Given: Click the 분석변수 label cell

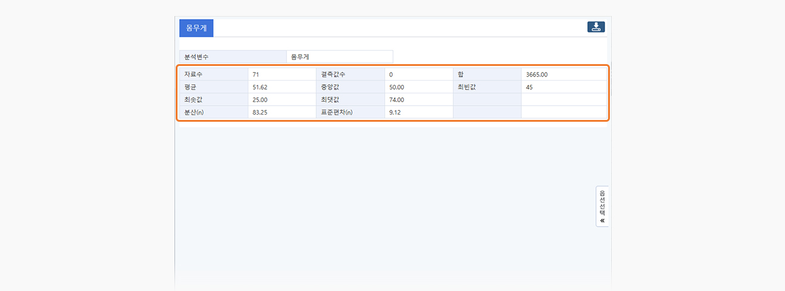Looking at the screenshot, I should click(x=232, y=57).
